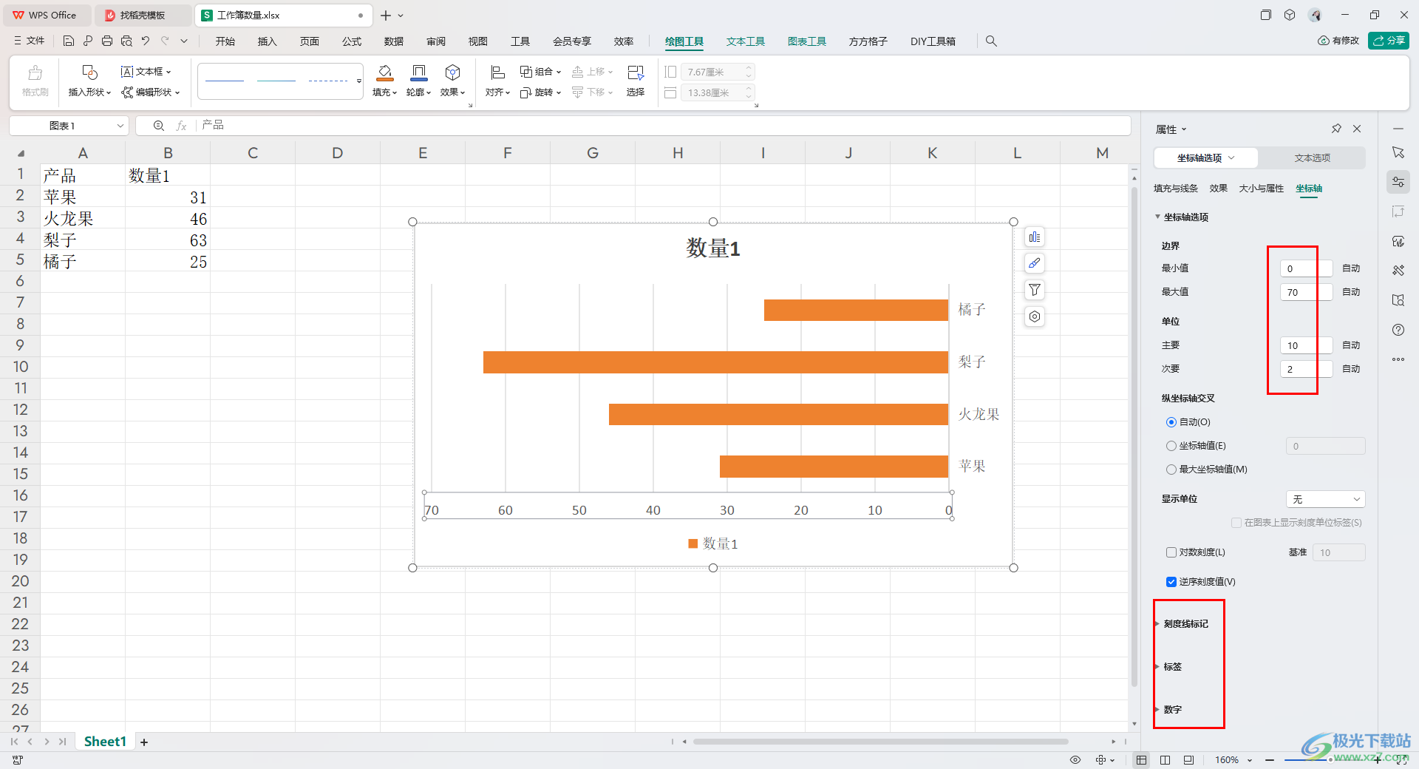Expand Tick Marks (刻度线标记) section
This screenshot has height=769, width=1419.
click(x=1185, y=624)
